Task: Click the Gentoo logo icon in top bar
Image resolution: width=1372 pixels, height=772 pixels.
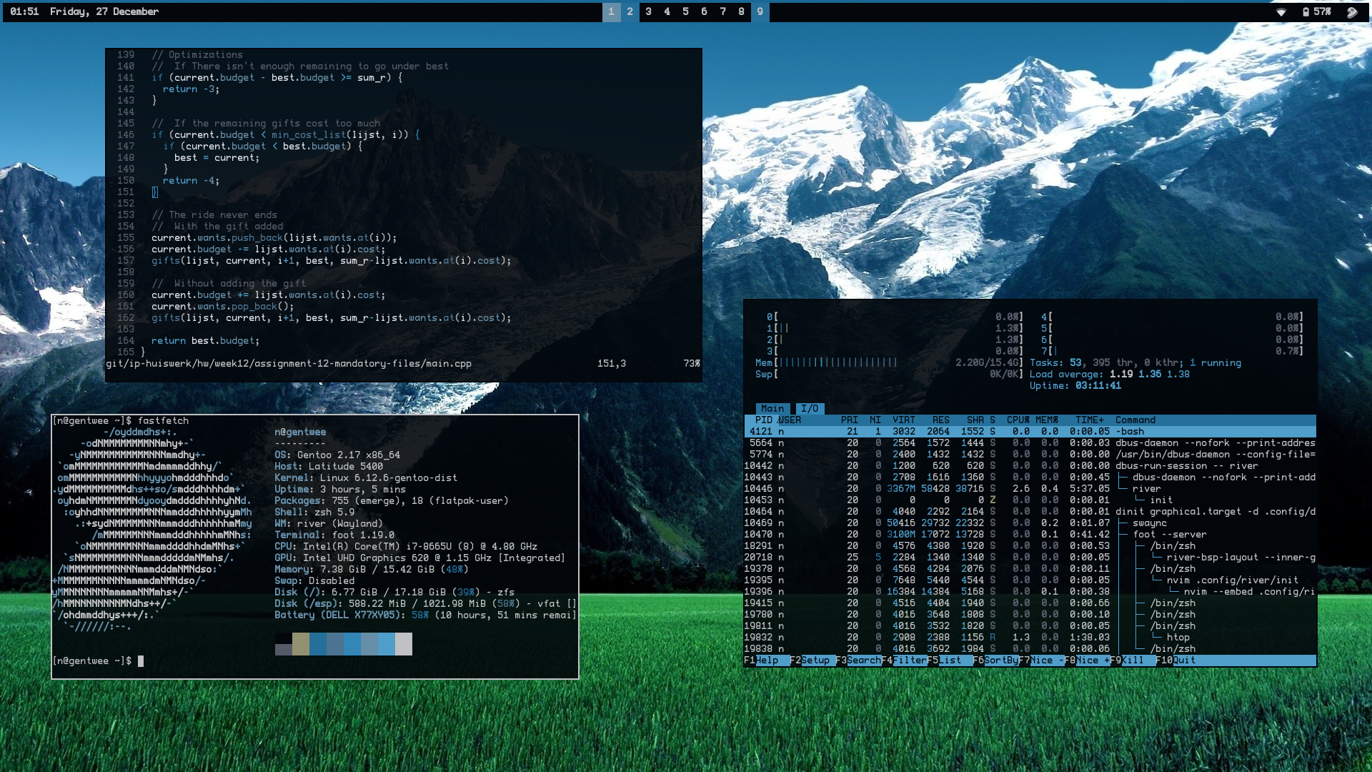Action: point(1352,12)
